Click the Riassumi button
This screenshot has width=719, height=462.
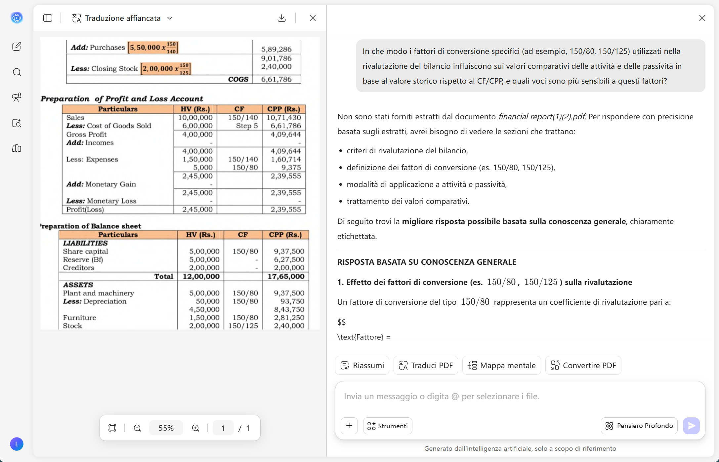click(362, 365)
